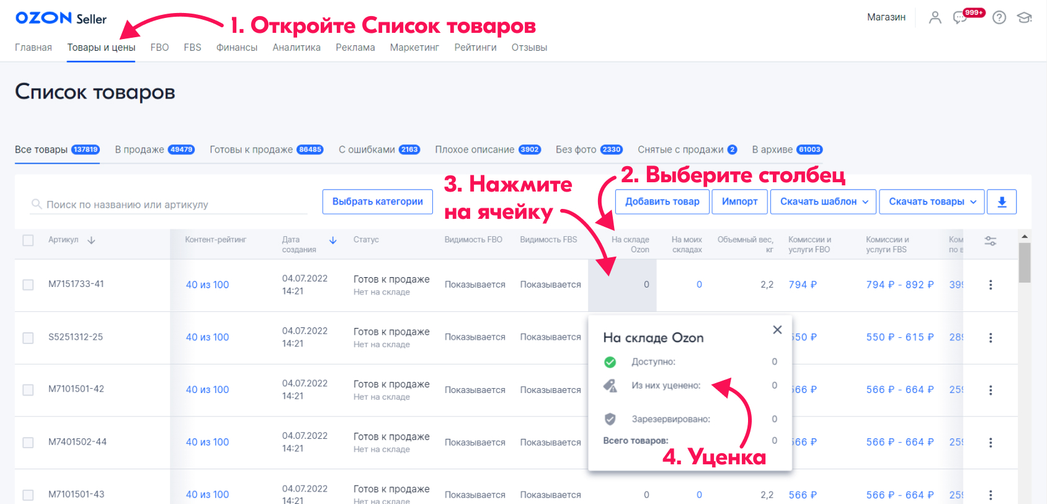Viewport: 1047px width, 504px height.
Task: Open table column settings icon
Action: [x=991, y=241]
